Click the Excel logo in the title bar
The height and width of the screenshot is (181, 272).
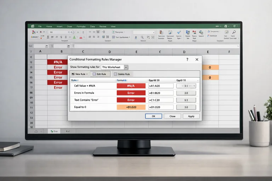point(33,26)
